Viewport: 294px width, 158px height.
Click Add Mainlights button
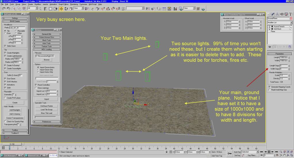point(15,110)
